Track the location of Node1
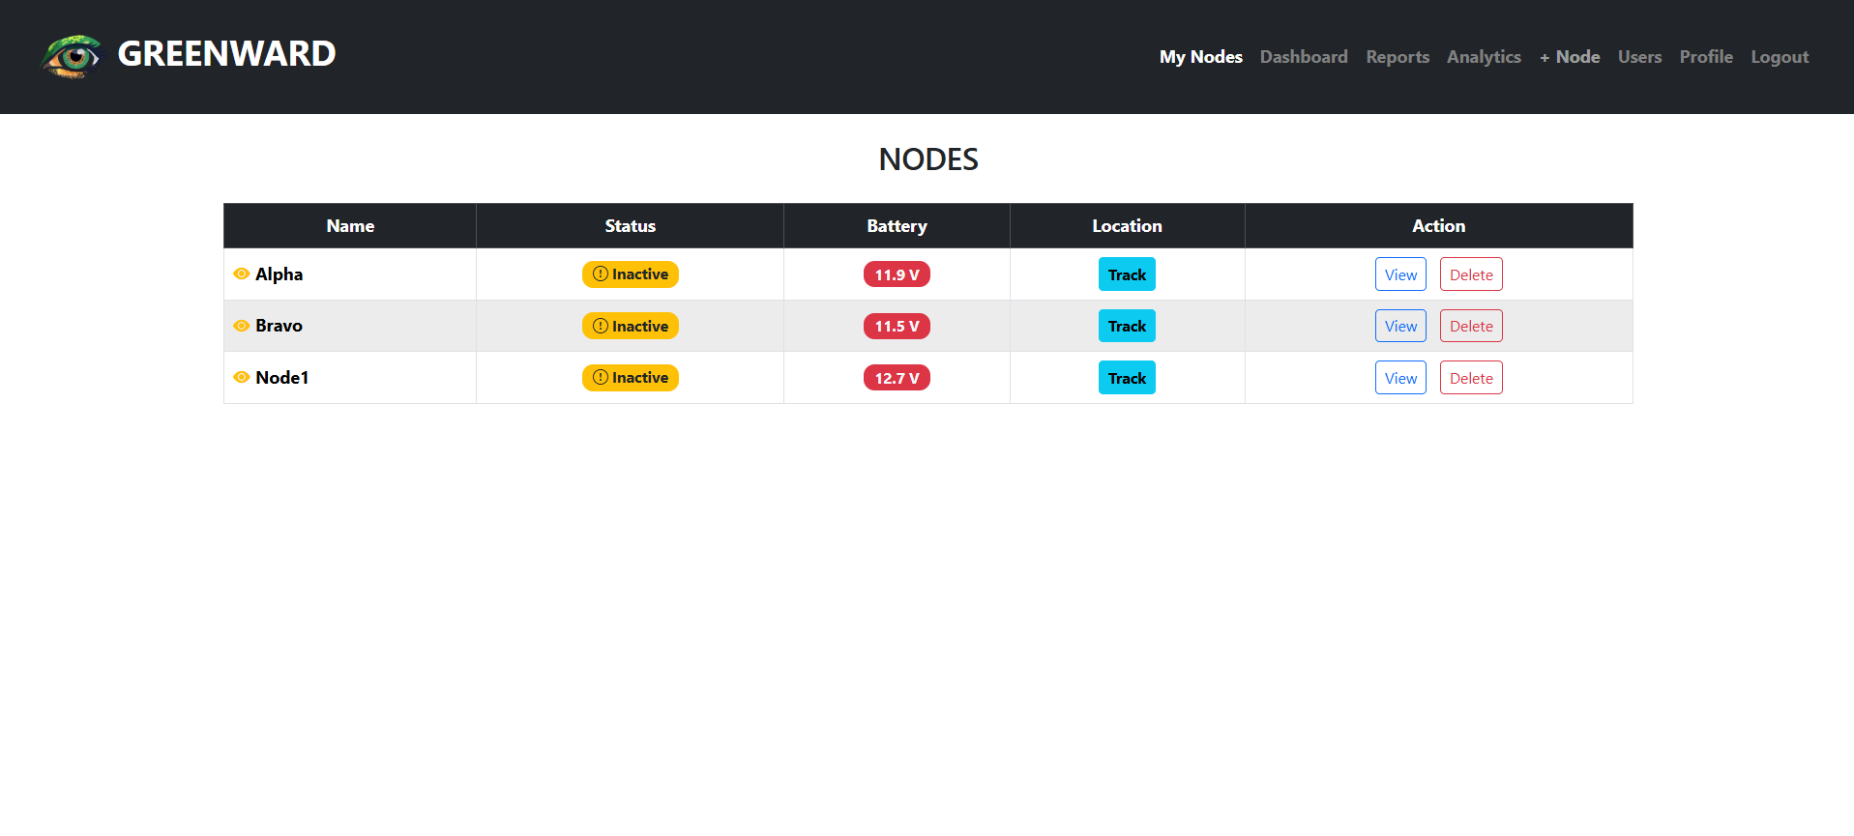This screenshot has width=1854, height=836. click(1127, 378)
